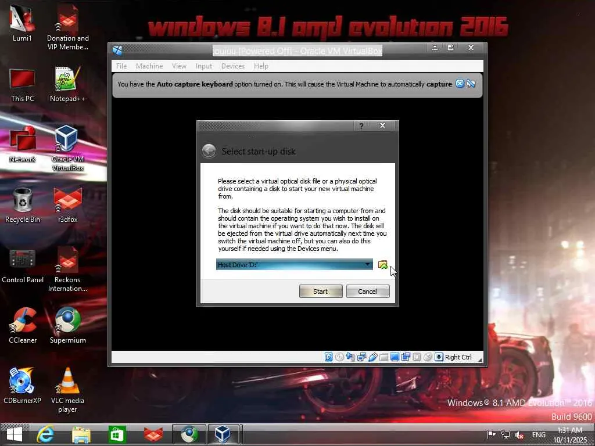Viewport: 595px width, 446px height.
Task: Click the Right Ctrl host key label
Action: coord(458,357)
